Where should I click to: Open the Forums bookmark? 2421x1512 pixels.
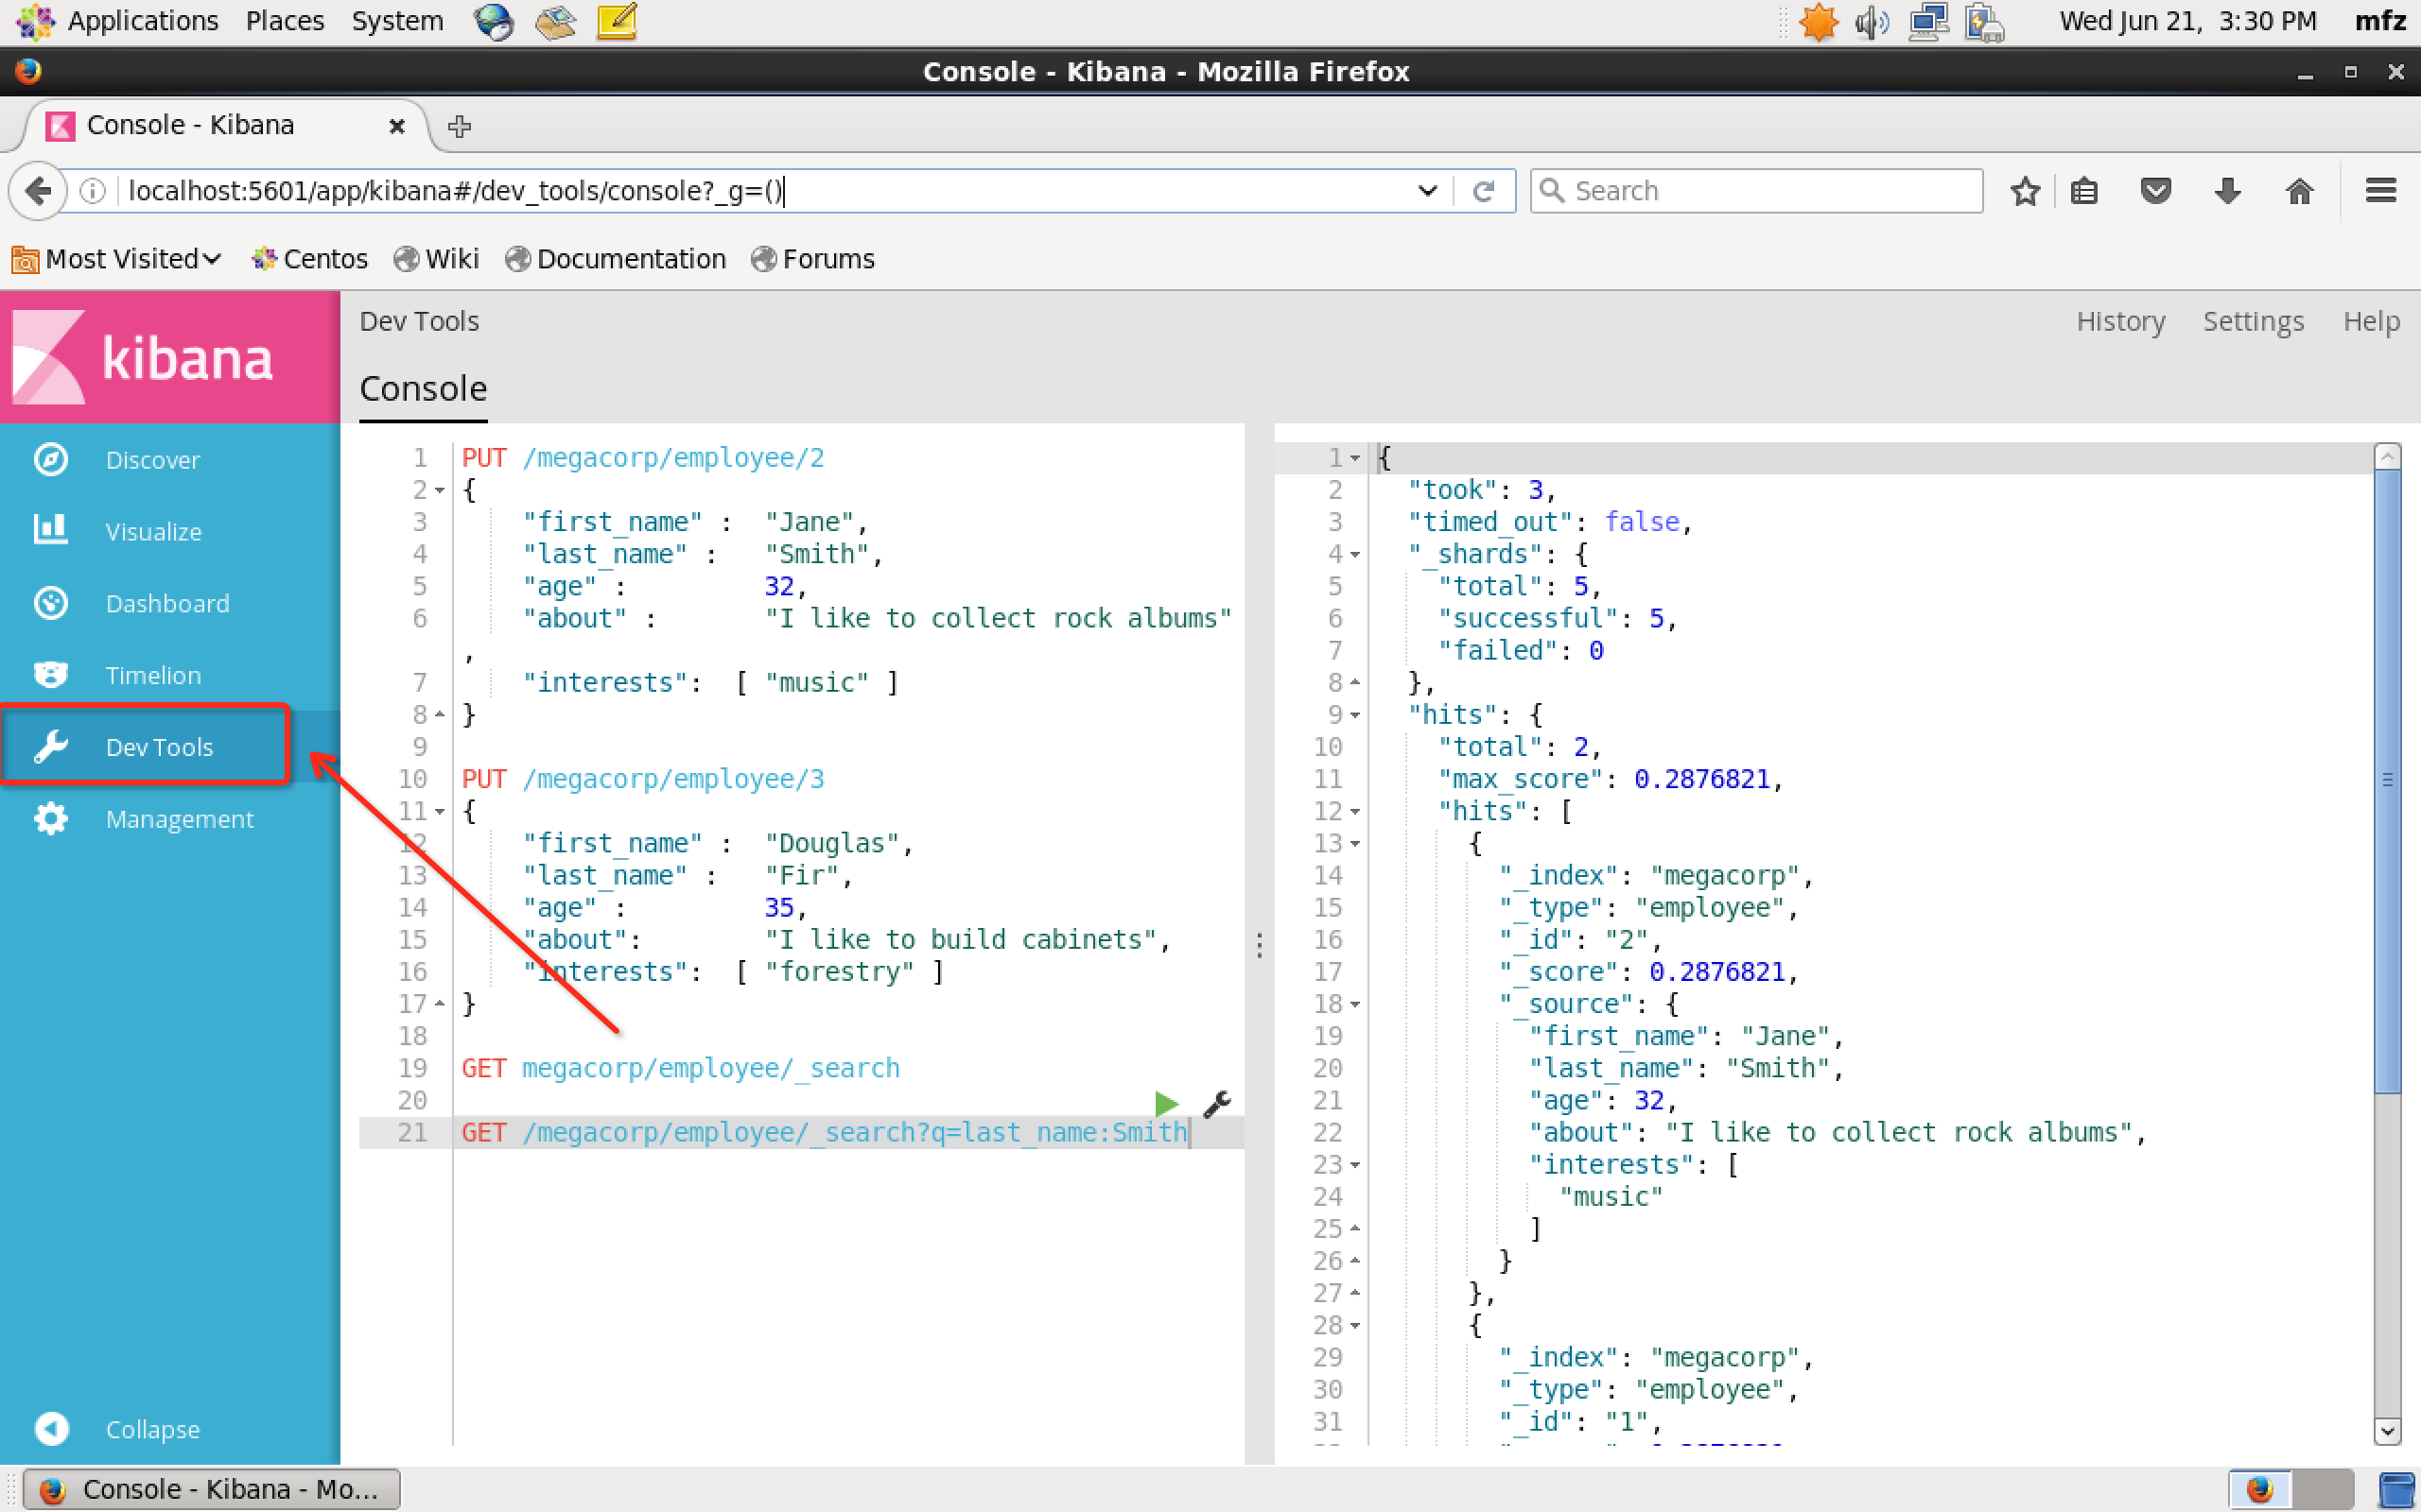812,259
